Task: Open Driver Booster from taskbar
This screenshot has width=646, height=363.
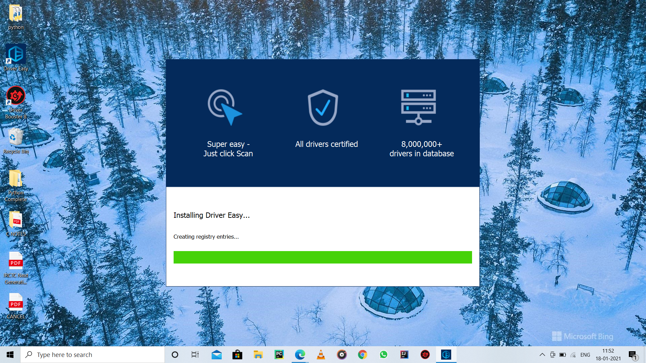Action: [x=425, y=355]
